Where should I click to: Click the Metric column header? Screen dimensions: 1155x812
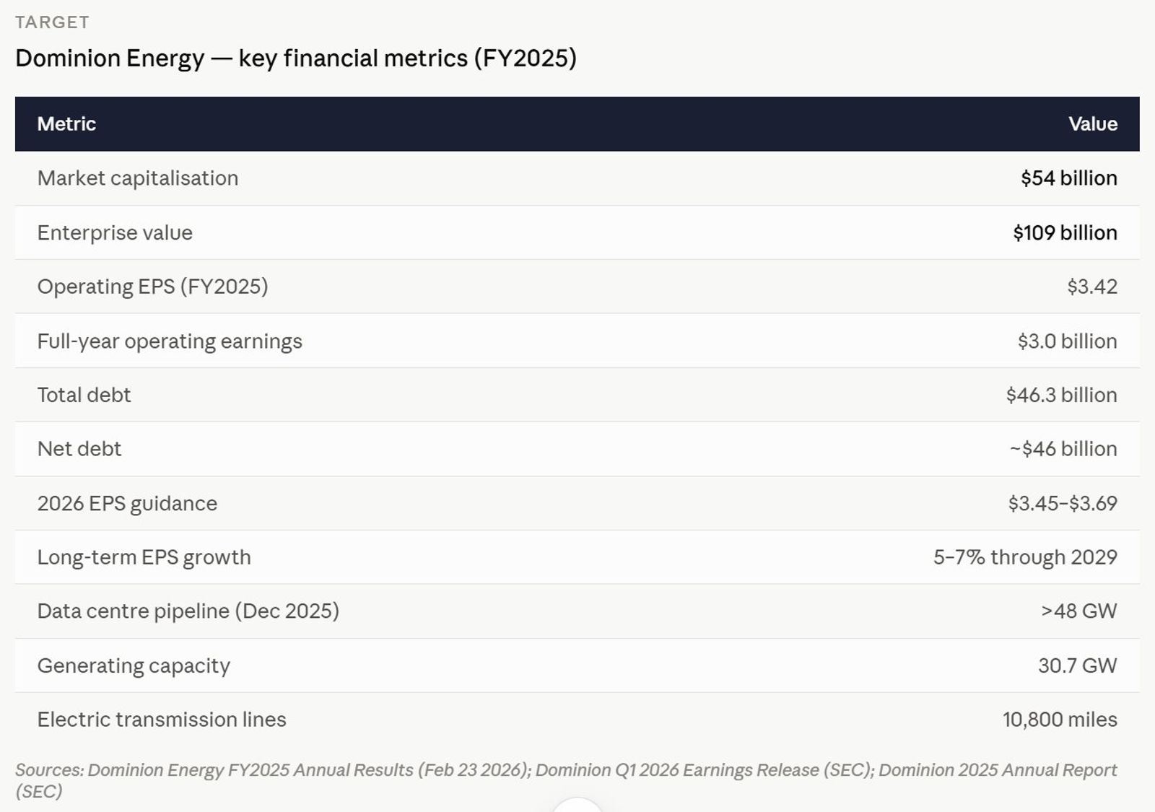(x=66, y=124)
